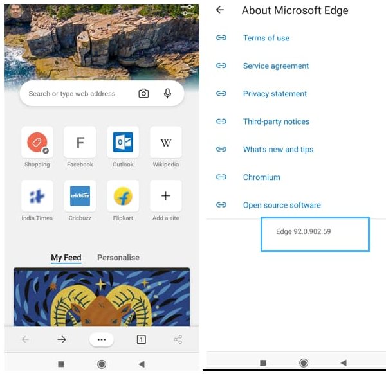Tap the Edge 92.0.902.59 version text
386x374 pixels.
coord(303,231)
